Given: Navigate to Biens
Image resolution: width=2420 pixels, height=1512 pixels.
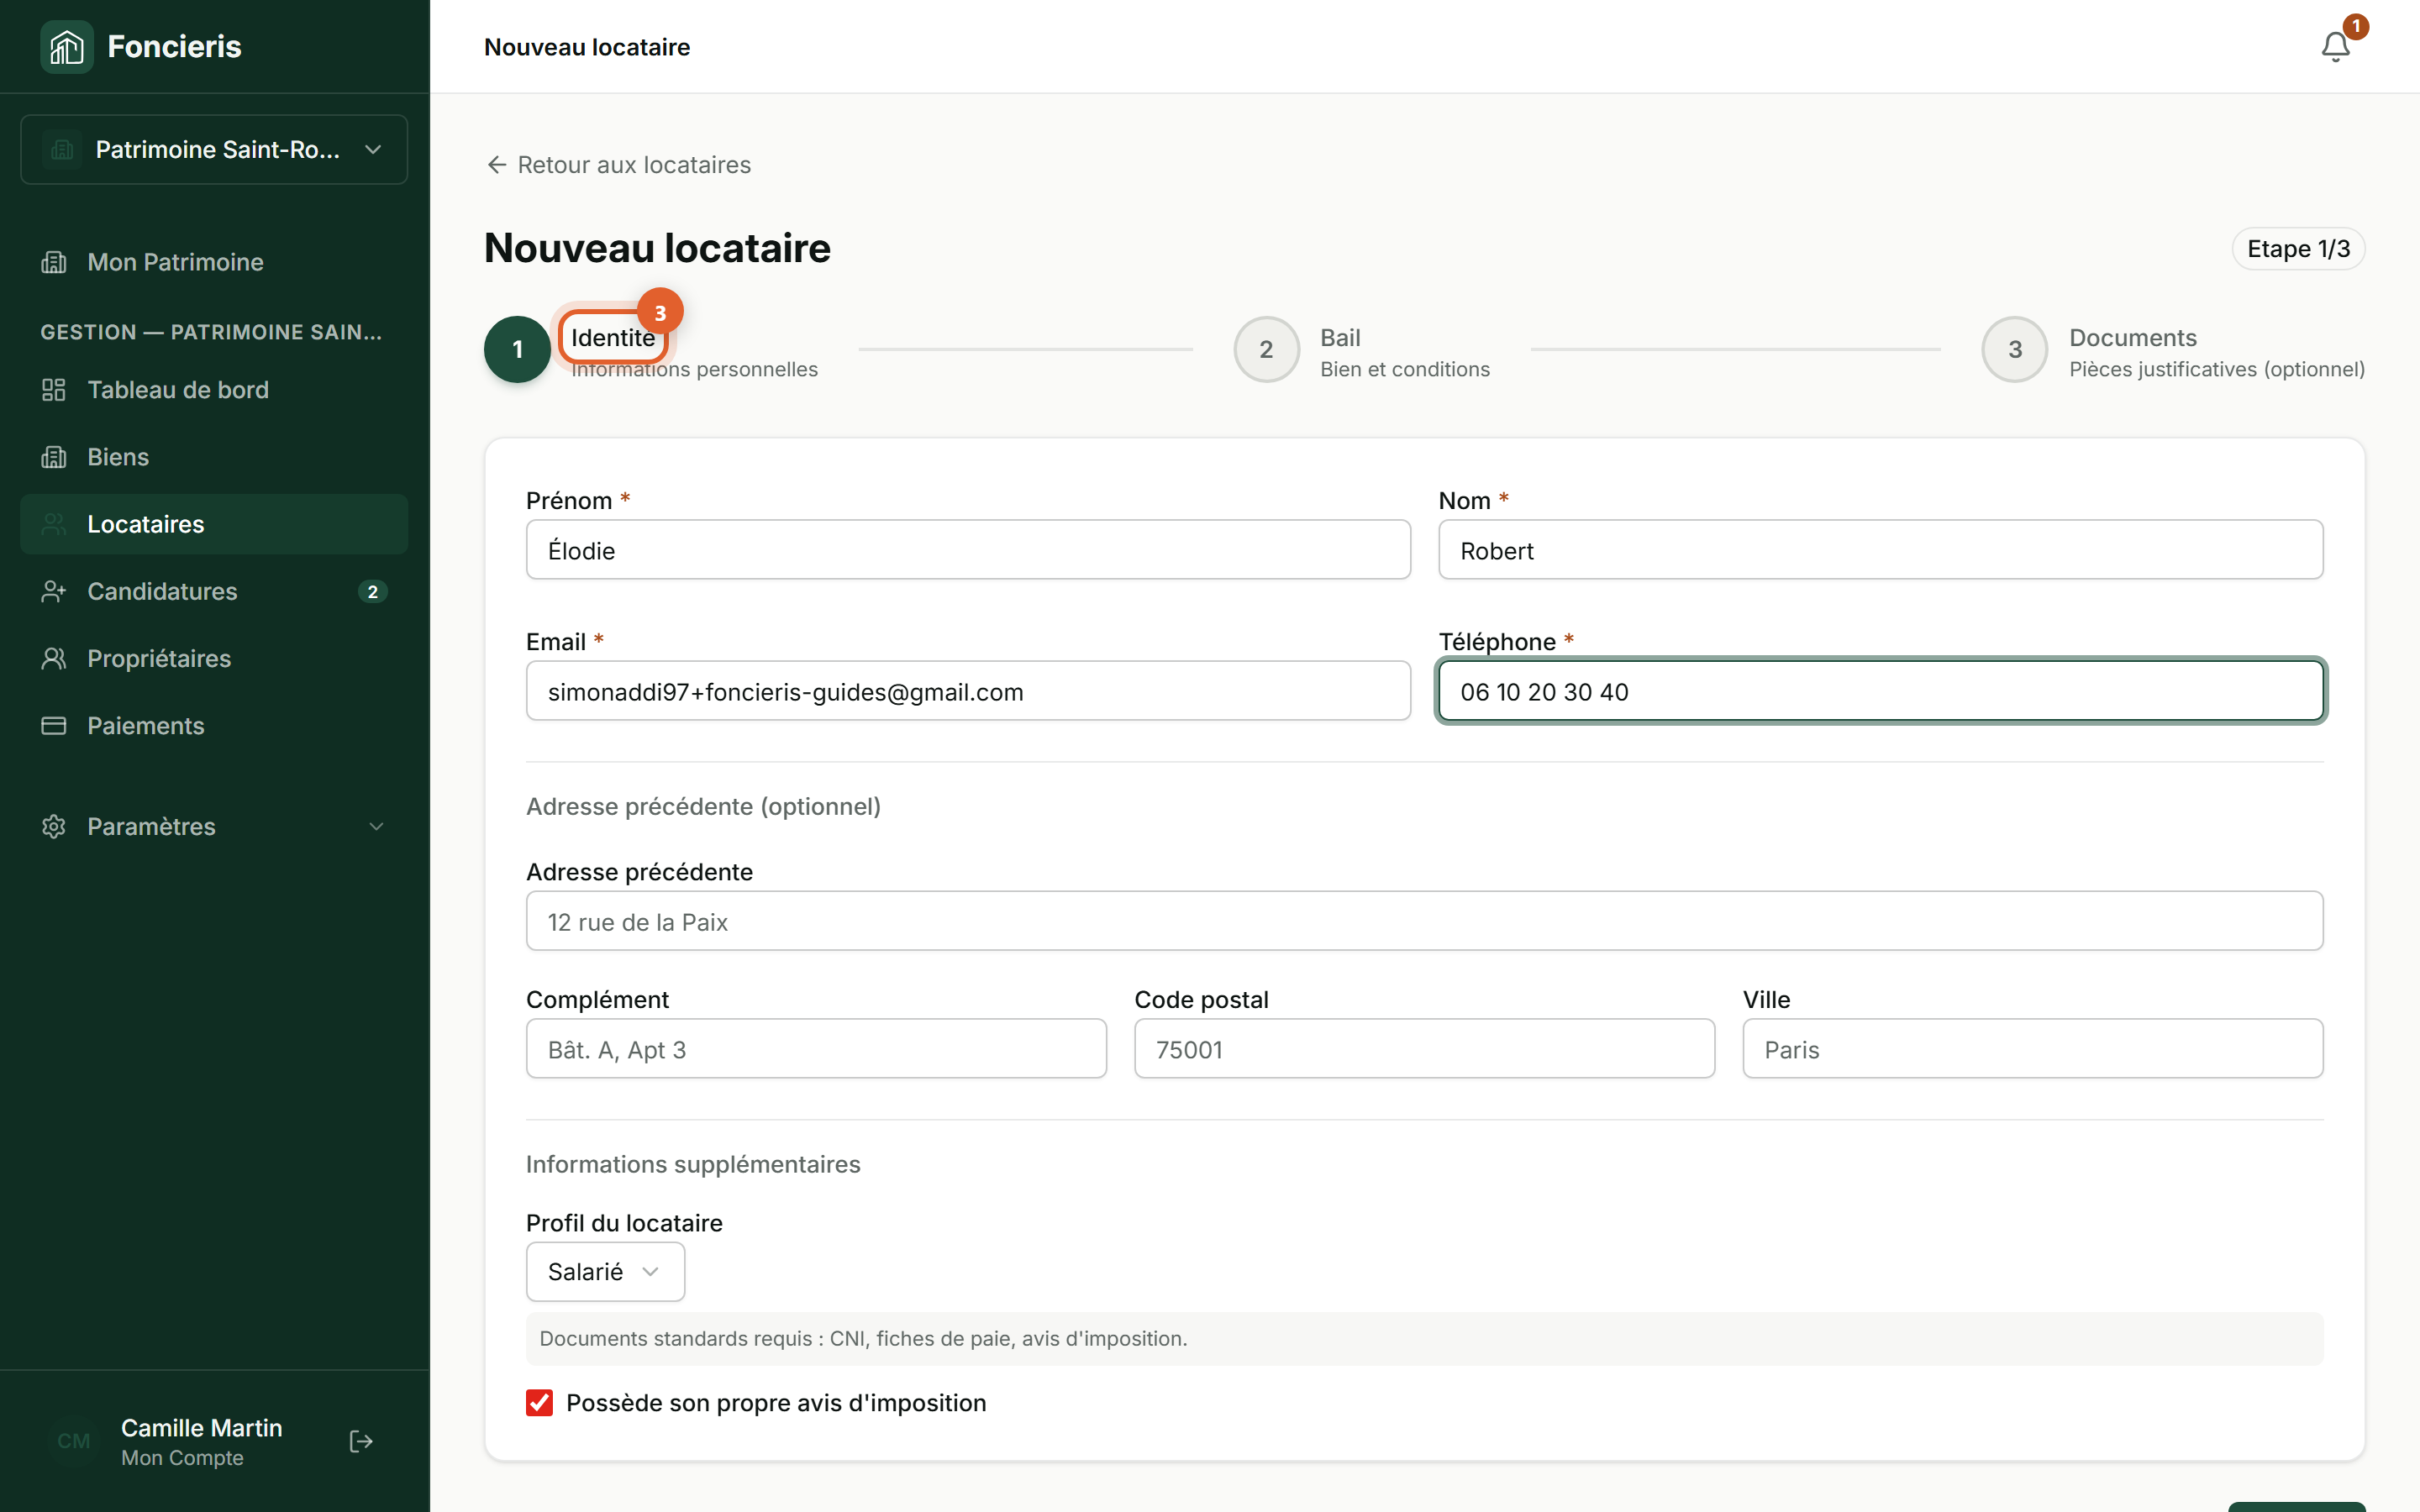Looking at the screenshot, I should click(214, 457).
